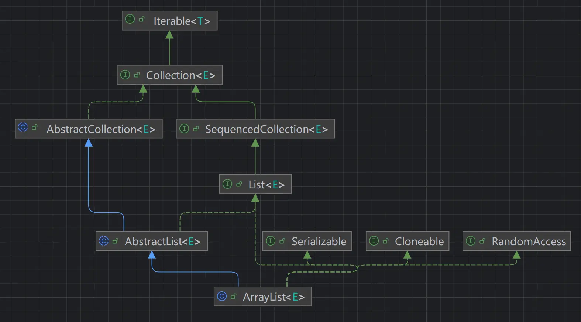
Task: Click the class icon on ArrayList<E>
Action: tap(222, 296)
